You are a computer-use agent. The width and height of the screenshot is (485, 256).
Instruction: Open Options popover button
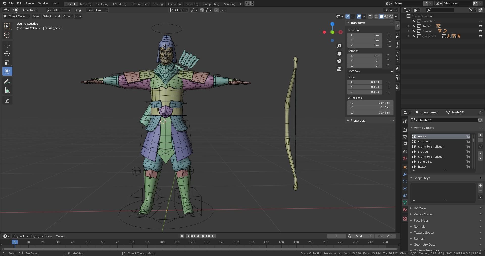(391, 10)
